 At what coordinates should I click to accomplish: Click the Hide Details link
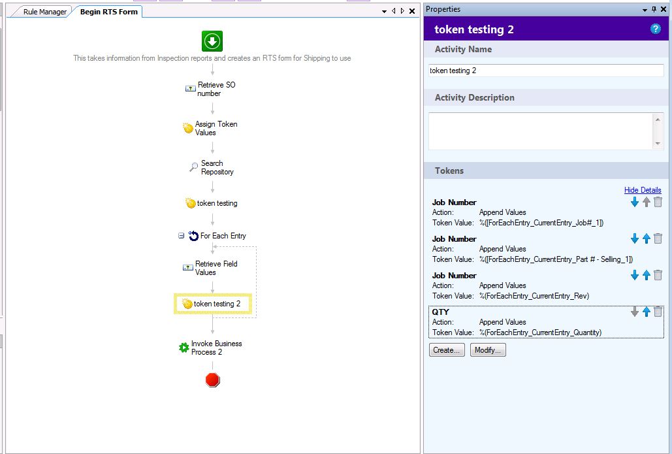[x=643, y=190]
